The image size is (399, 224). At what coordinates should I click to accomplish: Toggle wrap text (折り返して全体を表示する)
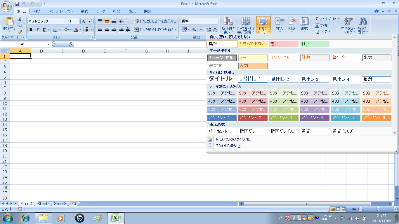coord(155,21)
